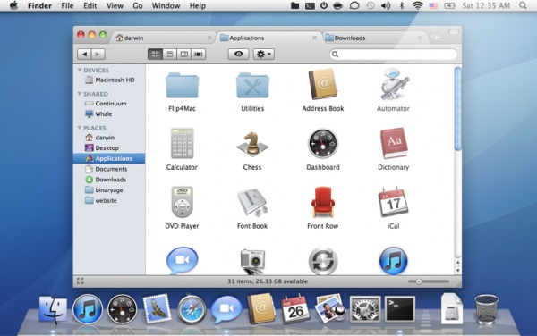Select the Chess app icon
Viewport: 537px width, 336px height.
[x=252, y=144]
